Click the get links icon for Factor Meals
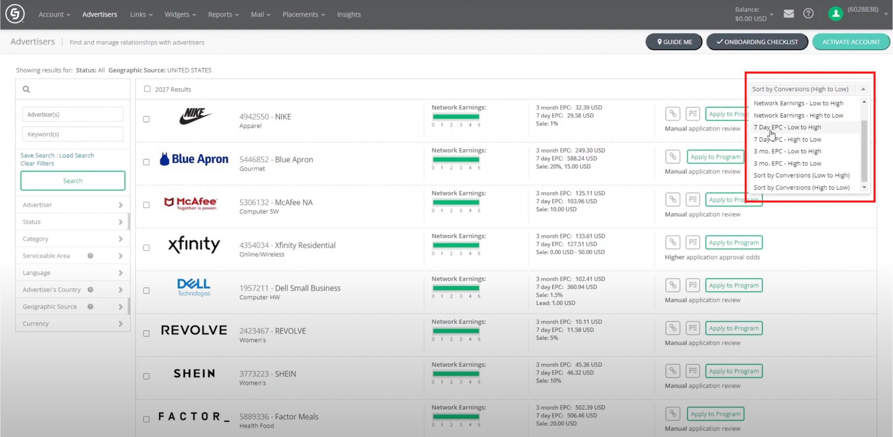The height and width of the screenshot is (437, 893). (673, 413)
